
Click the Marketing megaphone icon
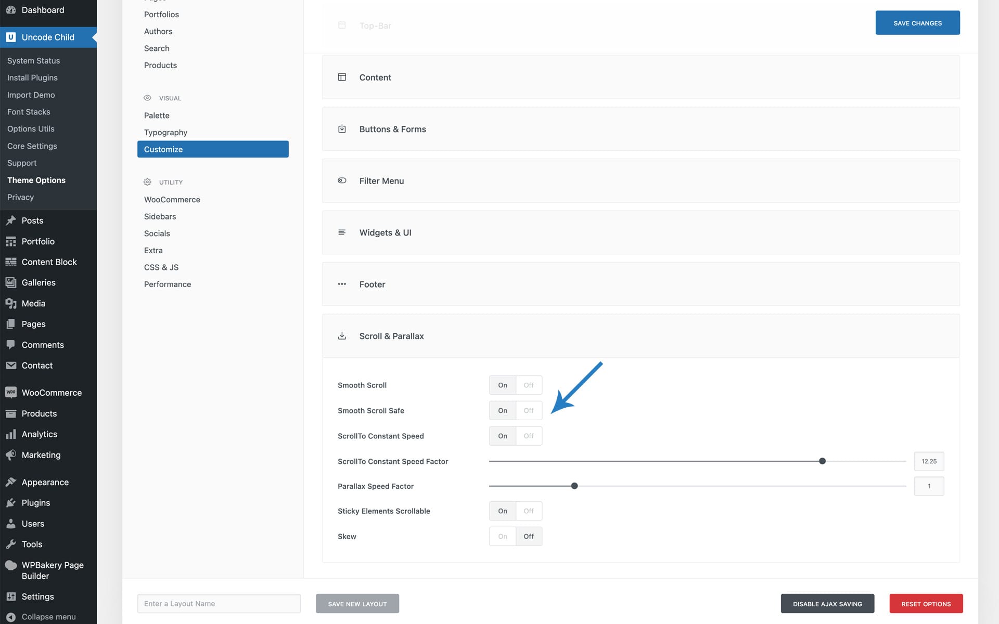pos(11,455)
